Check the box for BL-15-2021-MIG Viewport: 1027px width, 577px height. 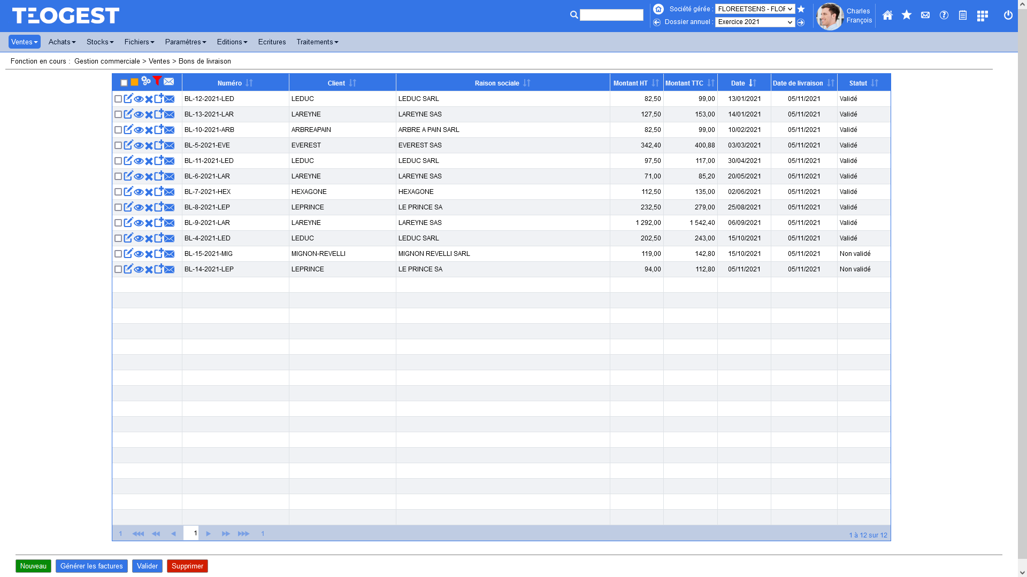click(x=118, y=254)
